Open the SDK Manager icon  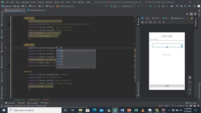pyautogui.click(x=189, y=6)
